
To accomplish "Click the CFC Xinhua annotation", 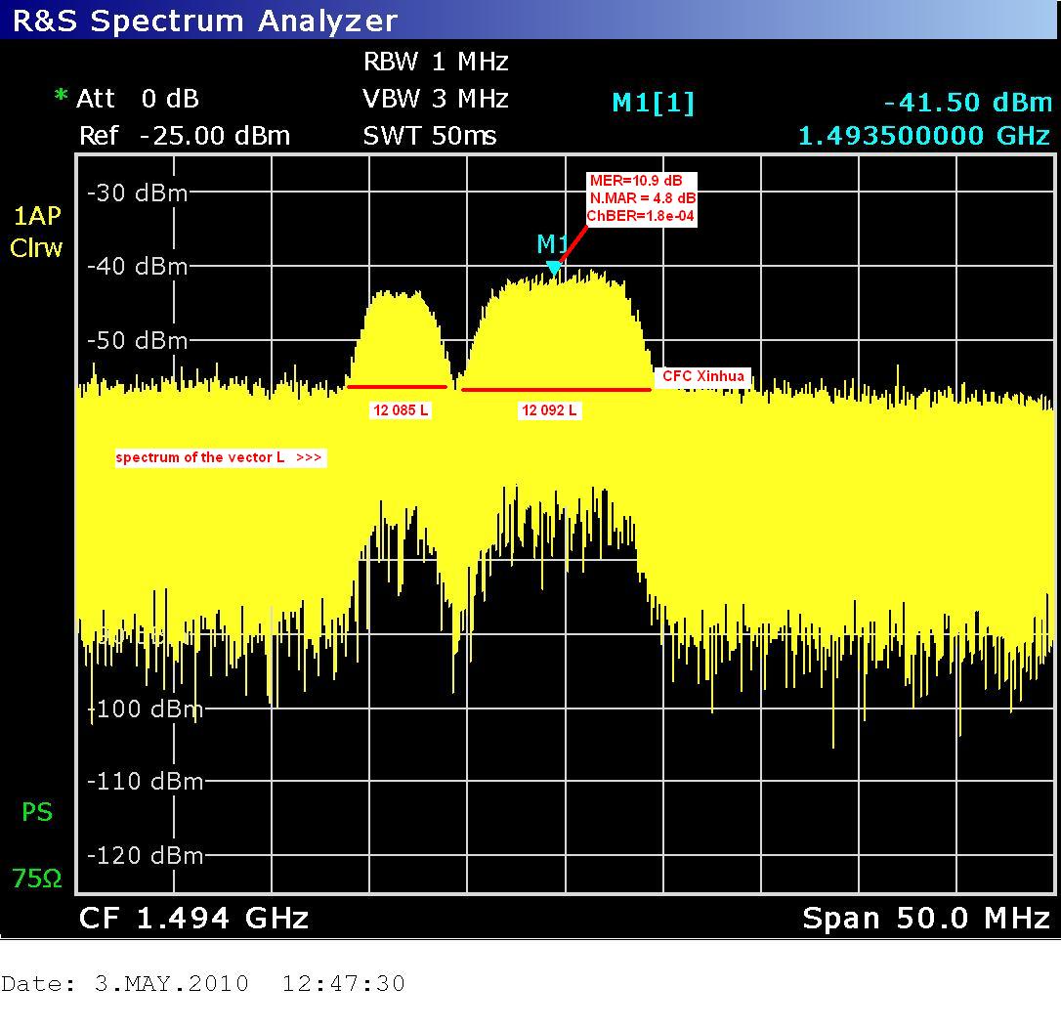I will pos(702,376).
